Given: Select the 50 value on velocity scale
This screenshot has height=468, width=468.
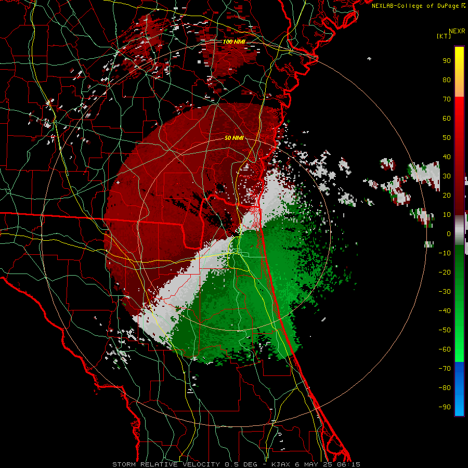Looking at the screenshot, I should tap(447, 138).
